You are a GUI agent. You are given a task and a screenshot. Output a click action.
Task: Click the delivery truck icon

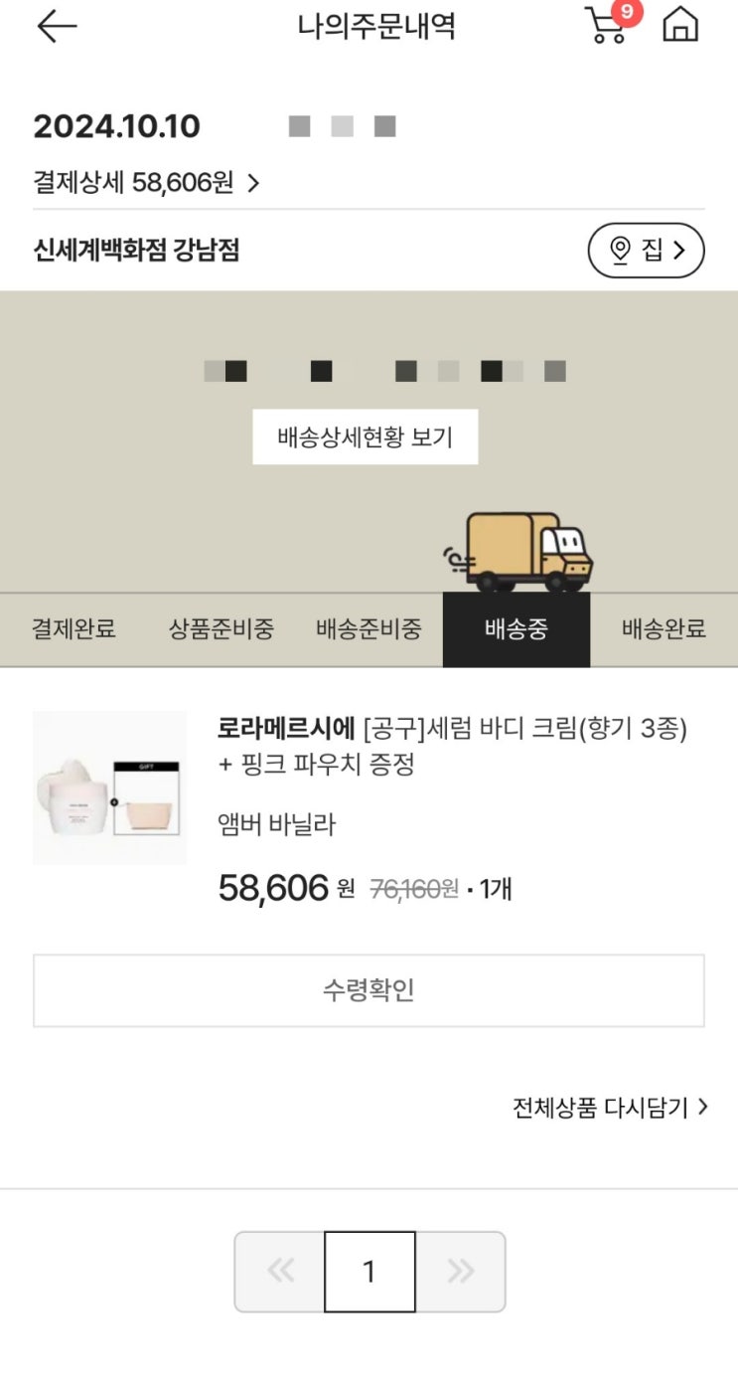point(519,552)
